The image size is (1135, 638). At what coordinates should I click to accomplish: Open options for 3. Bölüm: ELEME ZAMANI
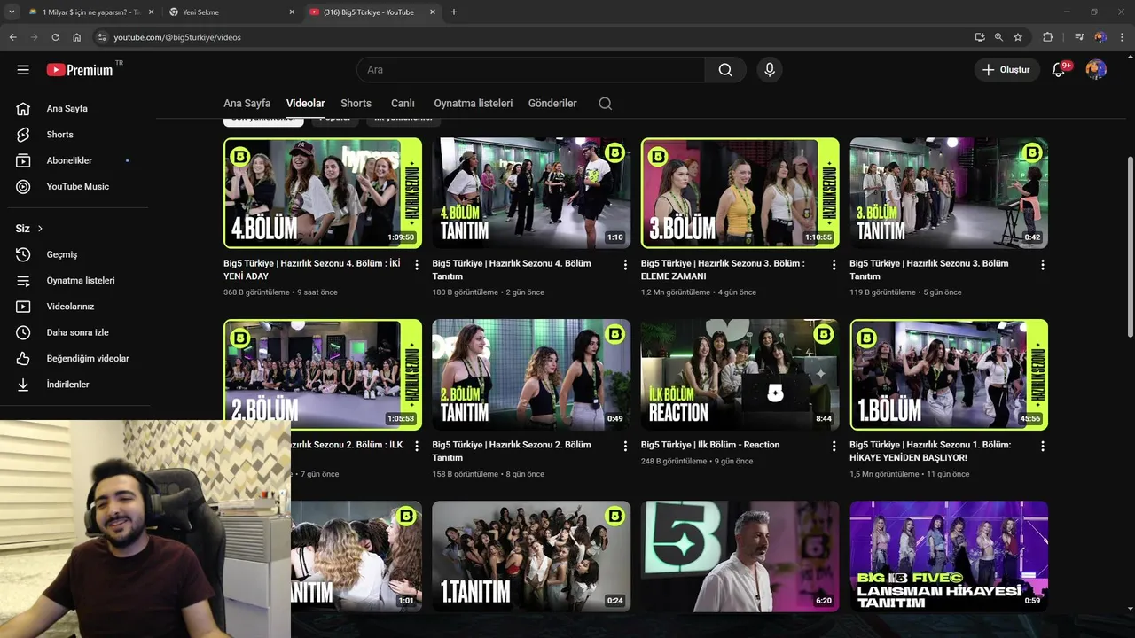click(834, 265)
